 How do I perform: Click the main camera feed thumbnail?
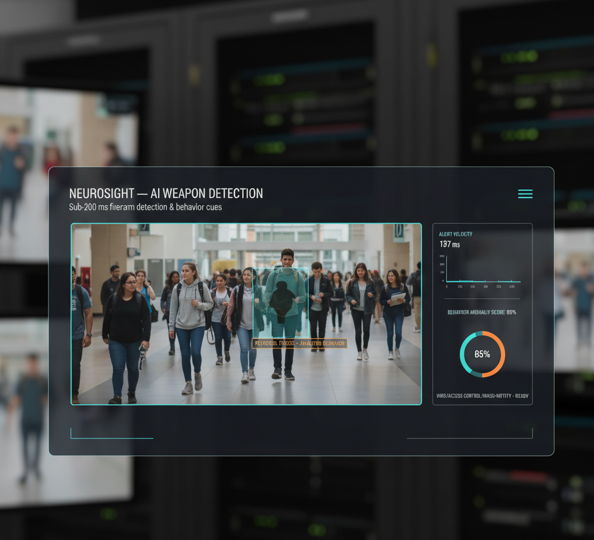246,313
